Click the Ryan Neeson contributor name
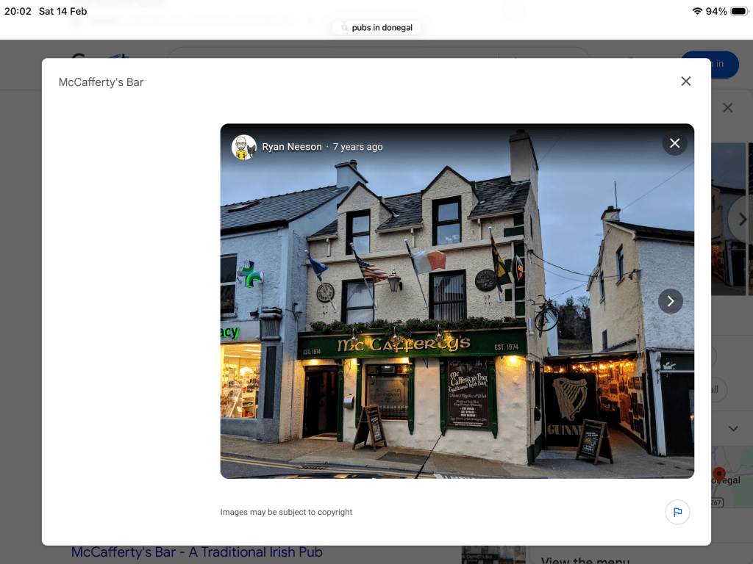753x564 pixels. click(292, 147)
